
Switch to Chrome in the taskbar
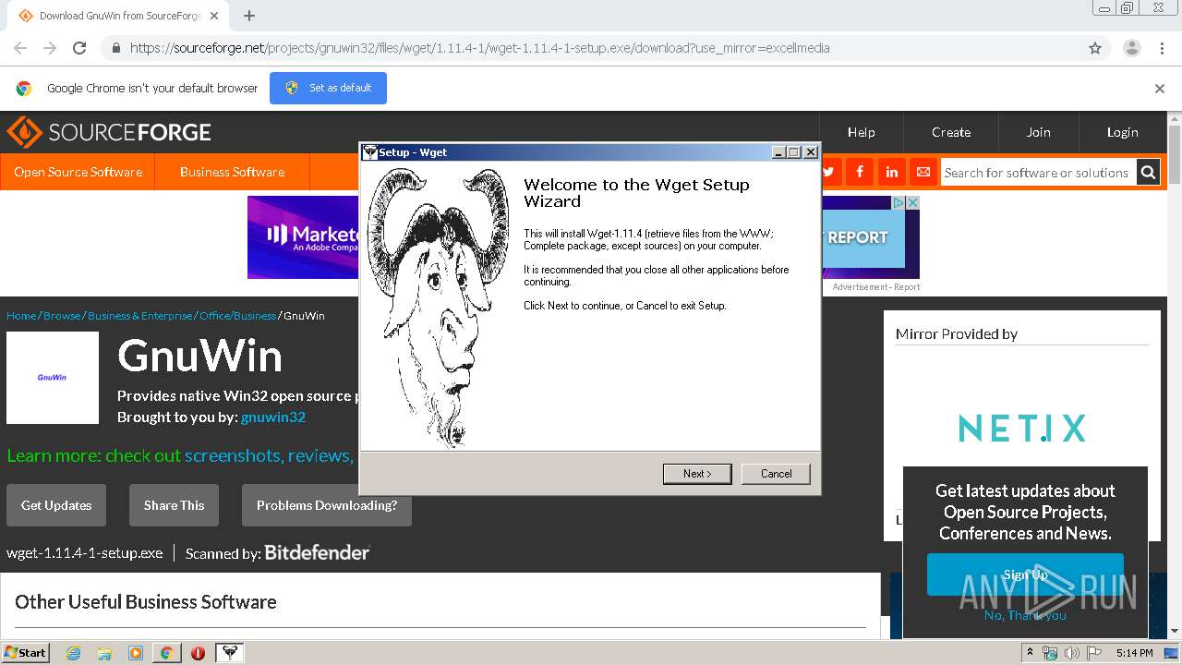tap(166, 653)
